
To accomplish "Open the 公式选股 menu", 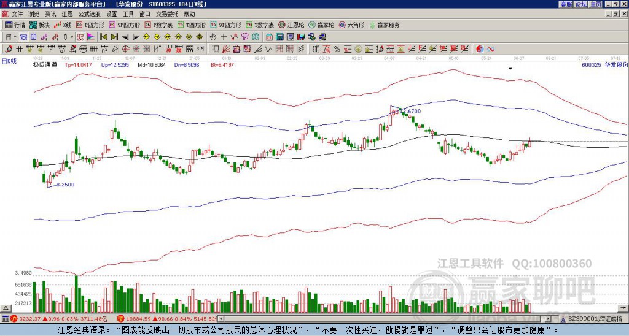I will point(90,14).
